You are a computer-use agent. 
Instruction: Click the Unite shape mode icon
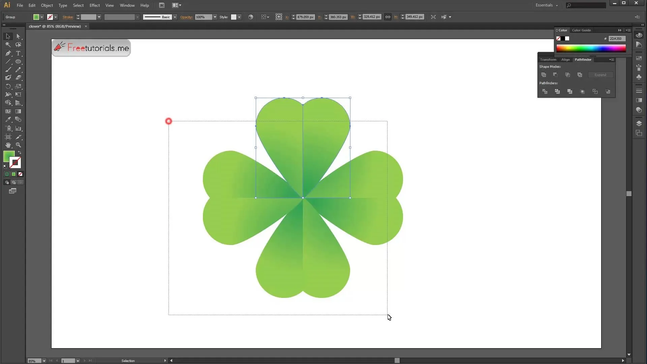[x=544, y=75]
